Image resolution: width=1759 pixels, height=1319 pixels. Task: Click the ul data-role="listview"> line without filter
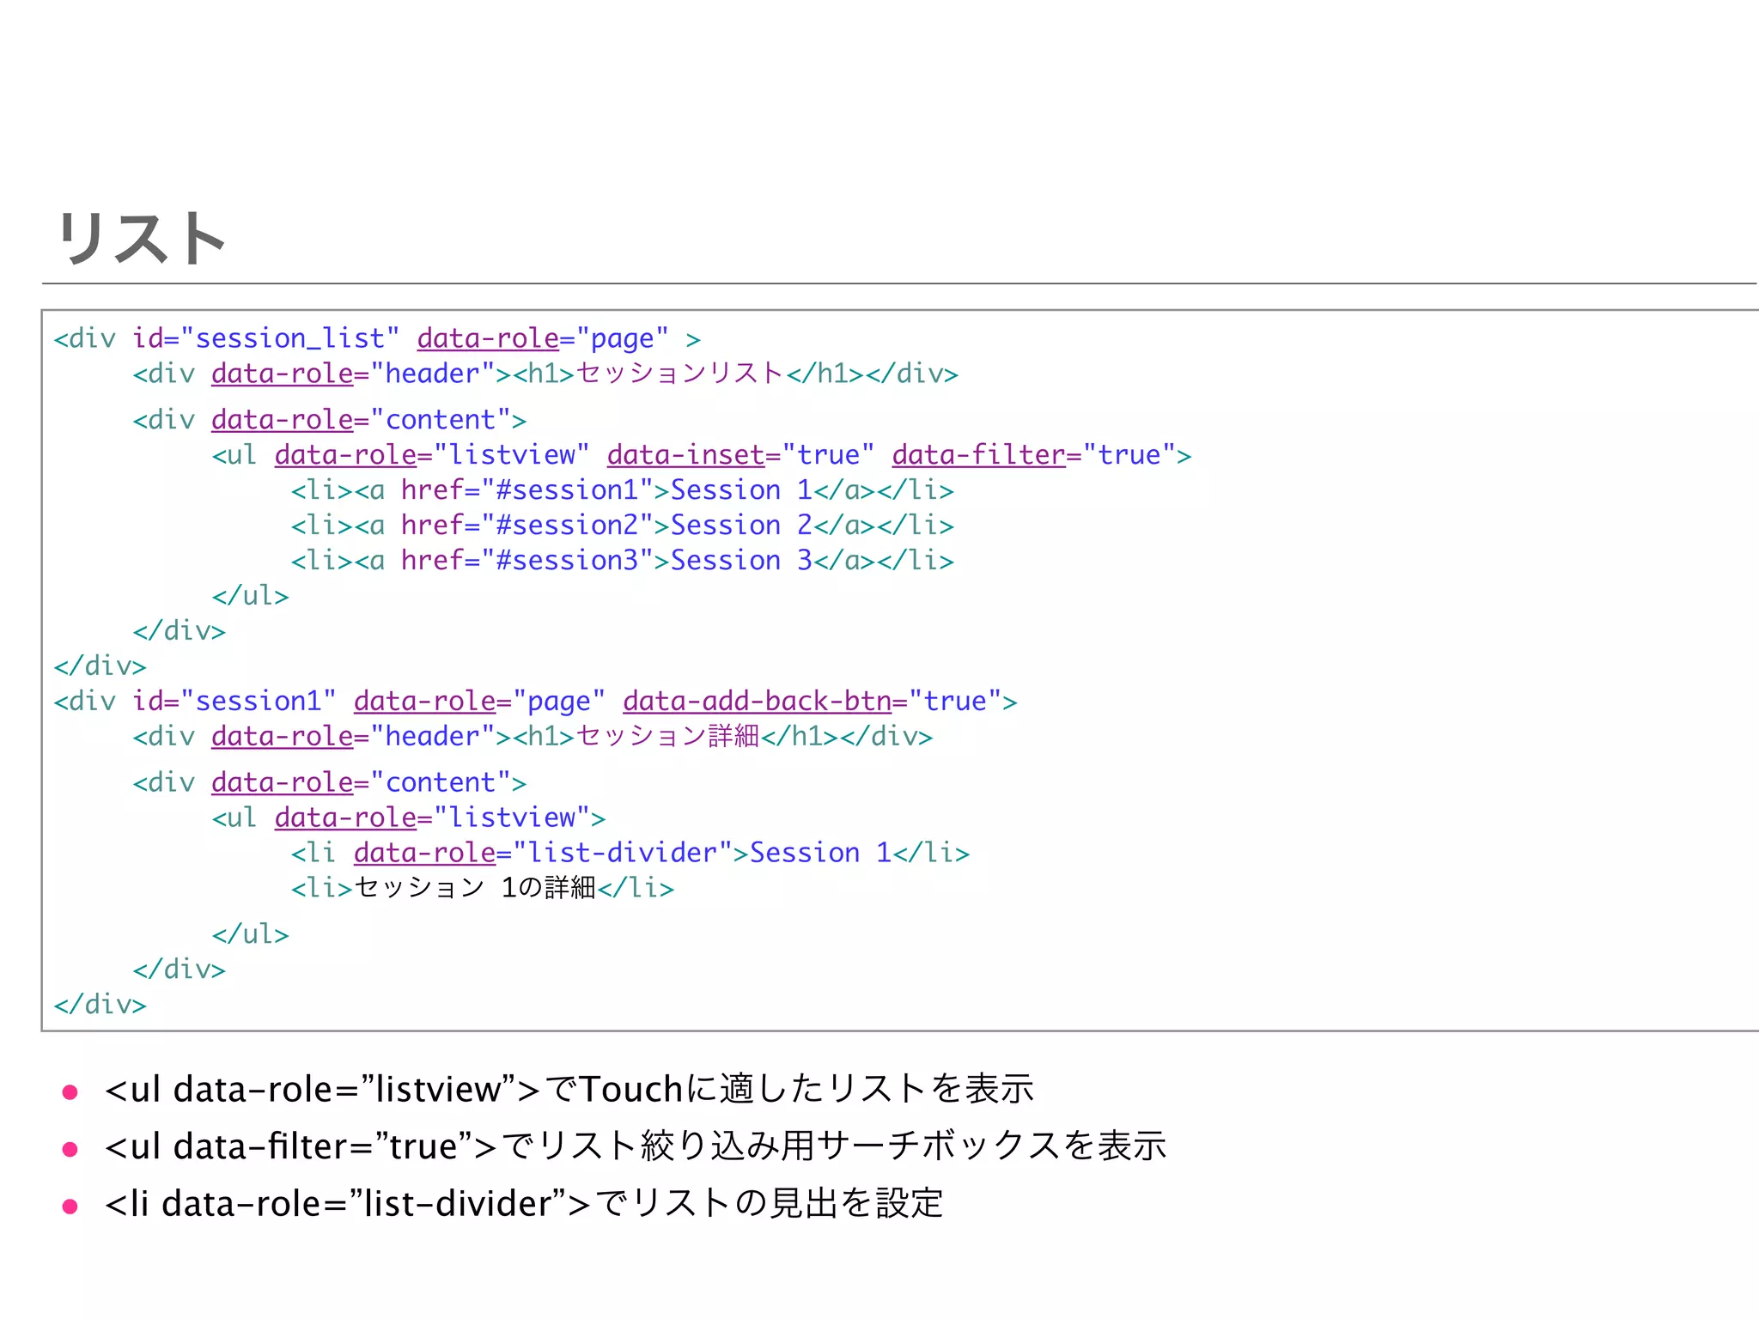(409, 818)
